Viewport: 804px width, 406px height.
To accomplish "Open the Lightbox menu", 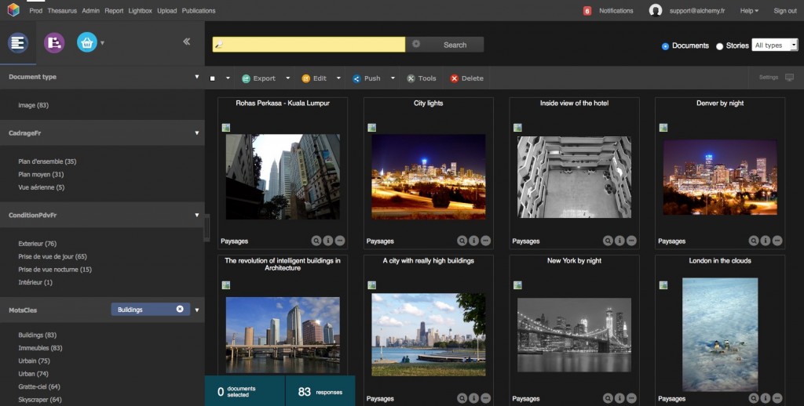I will coord(141,11).
